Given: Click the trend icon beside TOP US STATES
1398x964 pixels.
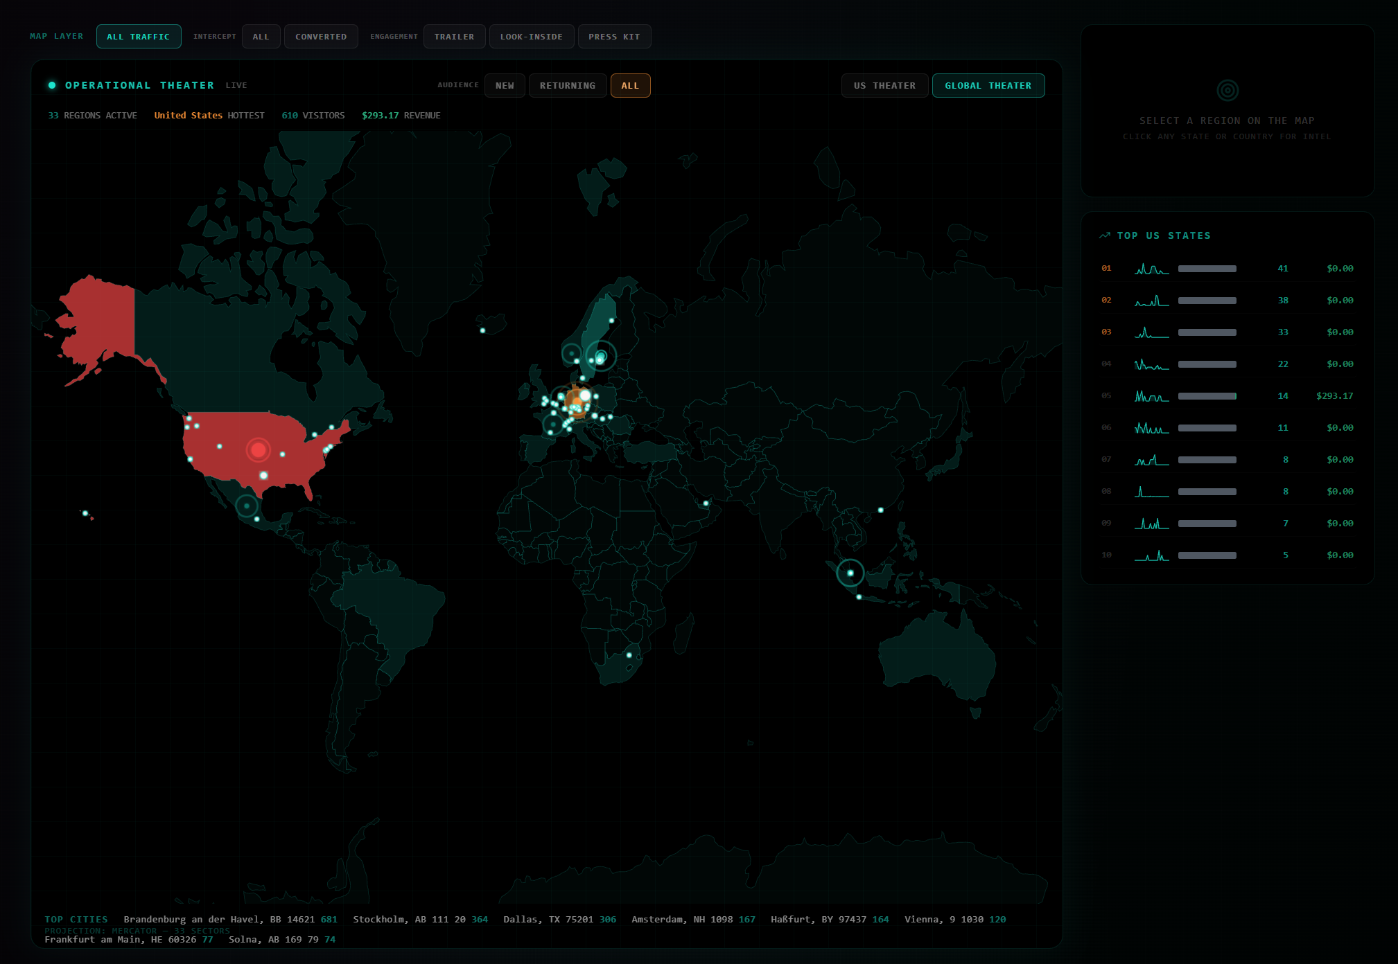Looking at the screenshot, I should (1105, 235).
